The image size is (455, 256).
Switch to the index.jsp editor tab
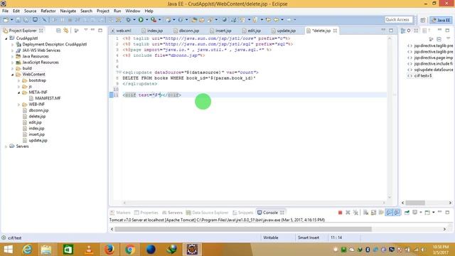152,31
